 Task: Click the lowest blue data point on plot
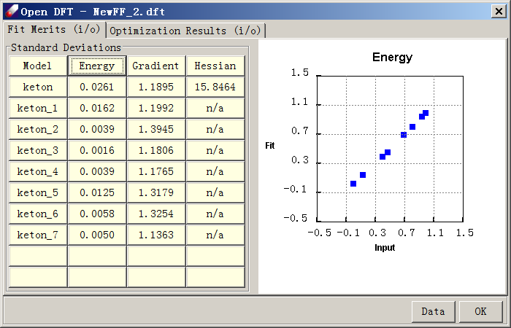coord(353,184)
